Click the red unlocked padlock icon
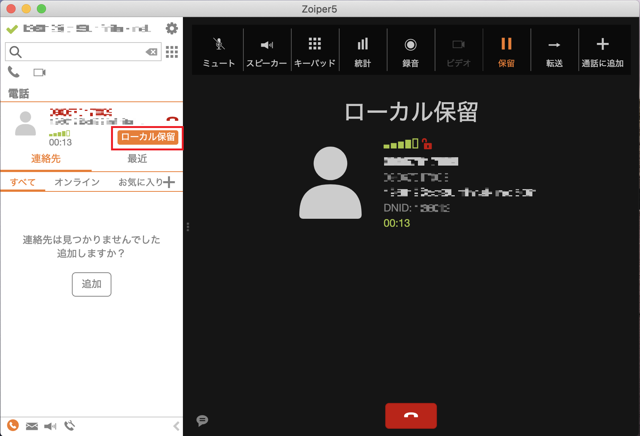This screenshot has height=436, width=640. click(427, 144)
